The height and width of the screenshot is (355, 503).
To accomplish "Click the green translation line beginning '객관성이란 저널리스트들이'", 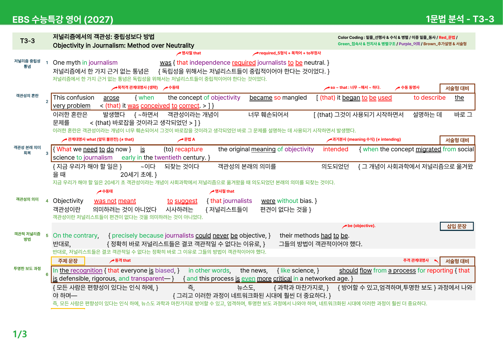I will tap(128, 217).
